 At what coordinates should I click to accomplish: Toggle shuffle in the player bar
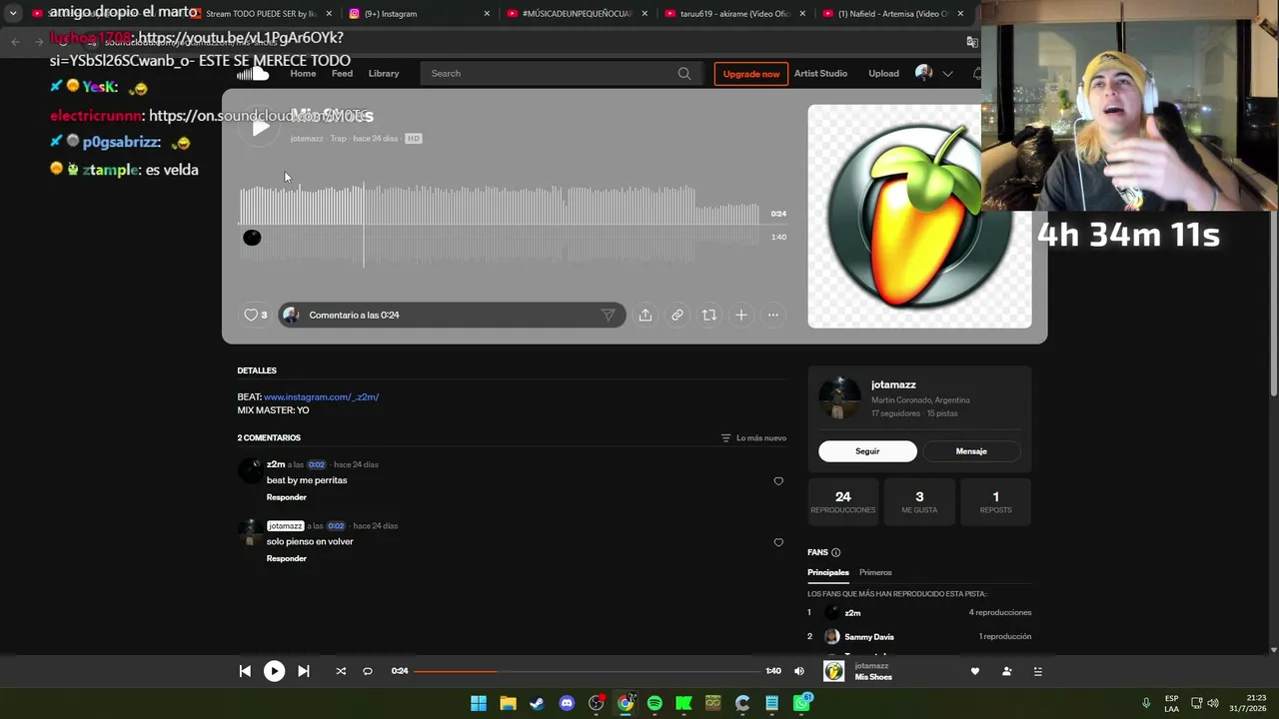coord(341,671)
